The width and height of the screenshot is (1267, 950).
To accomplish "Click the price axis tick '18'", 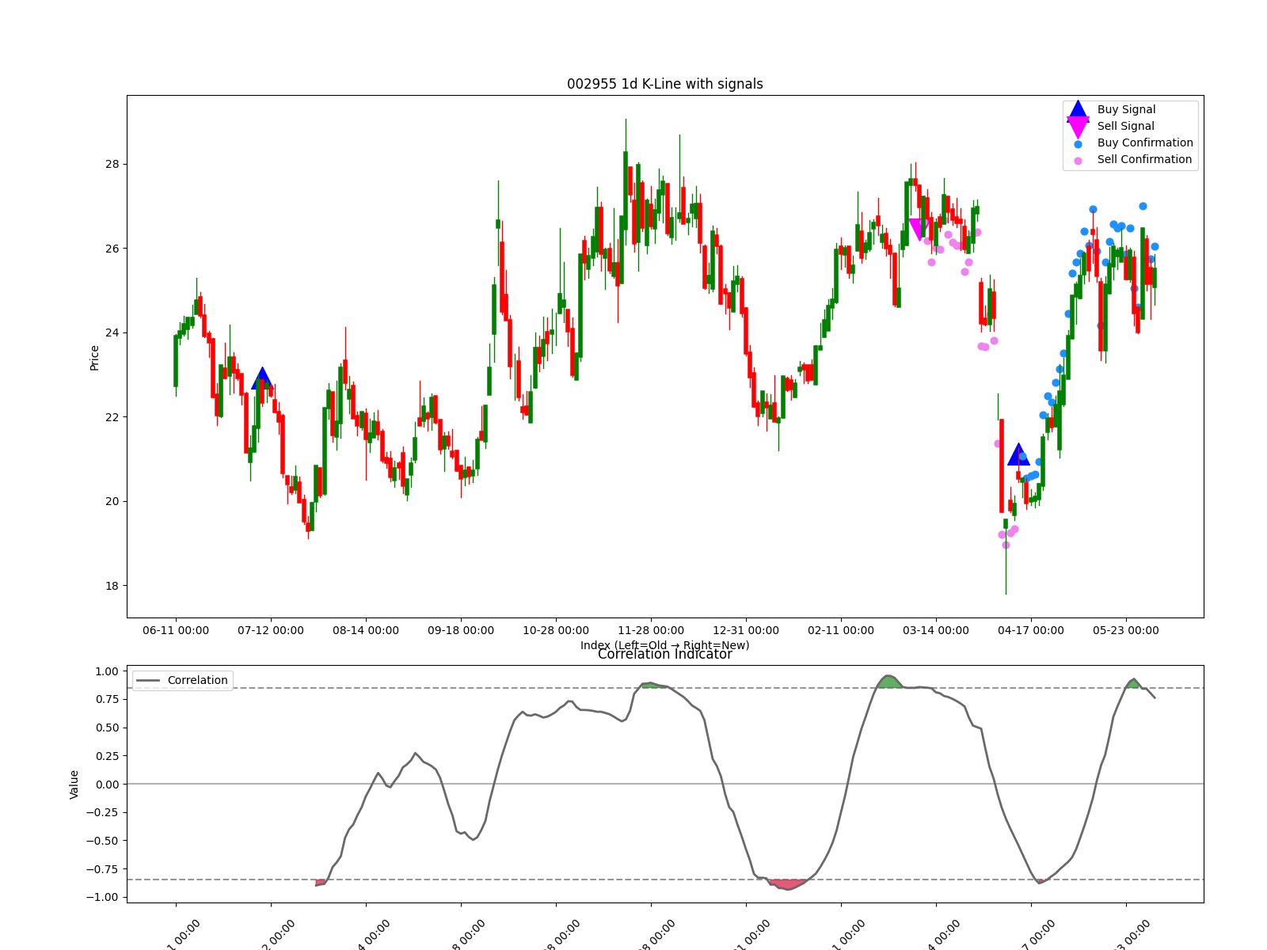I will 112,586.
